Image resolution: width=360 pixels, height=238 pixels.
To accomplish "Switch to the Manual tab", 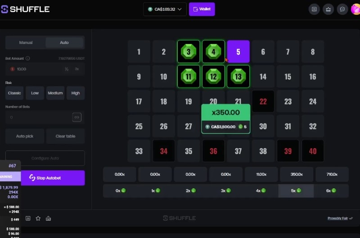I will tap(26, 43).
